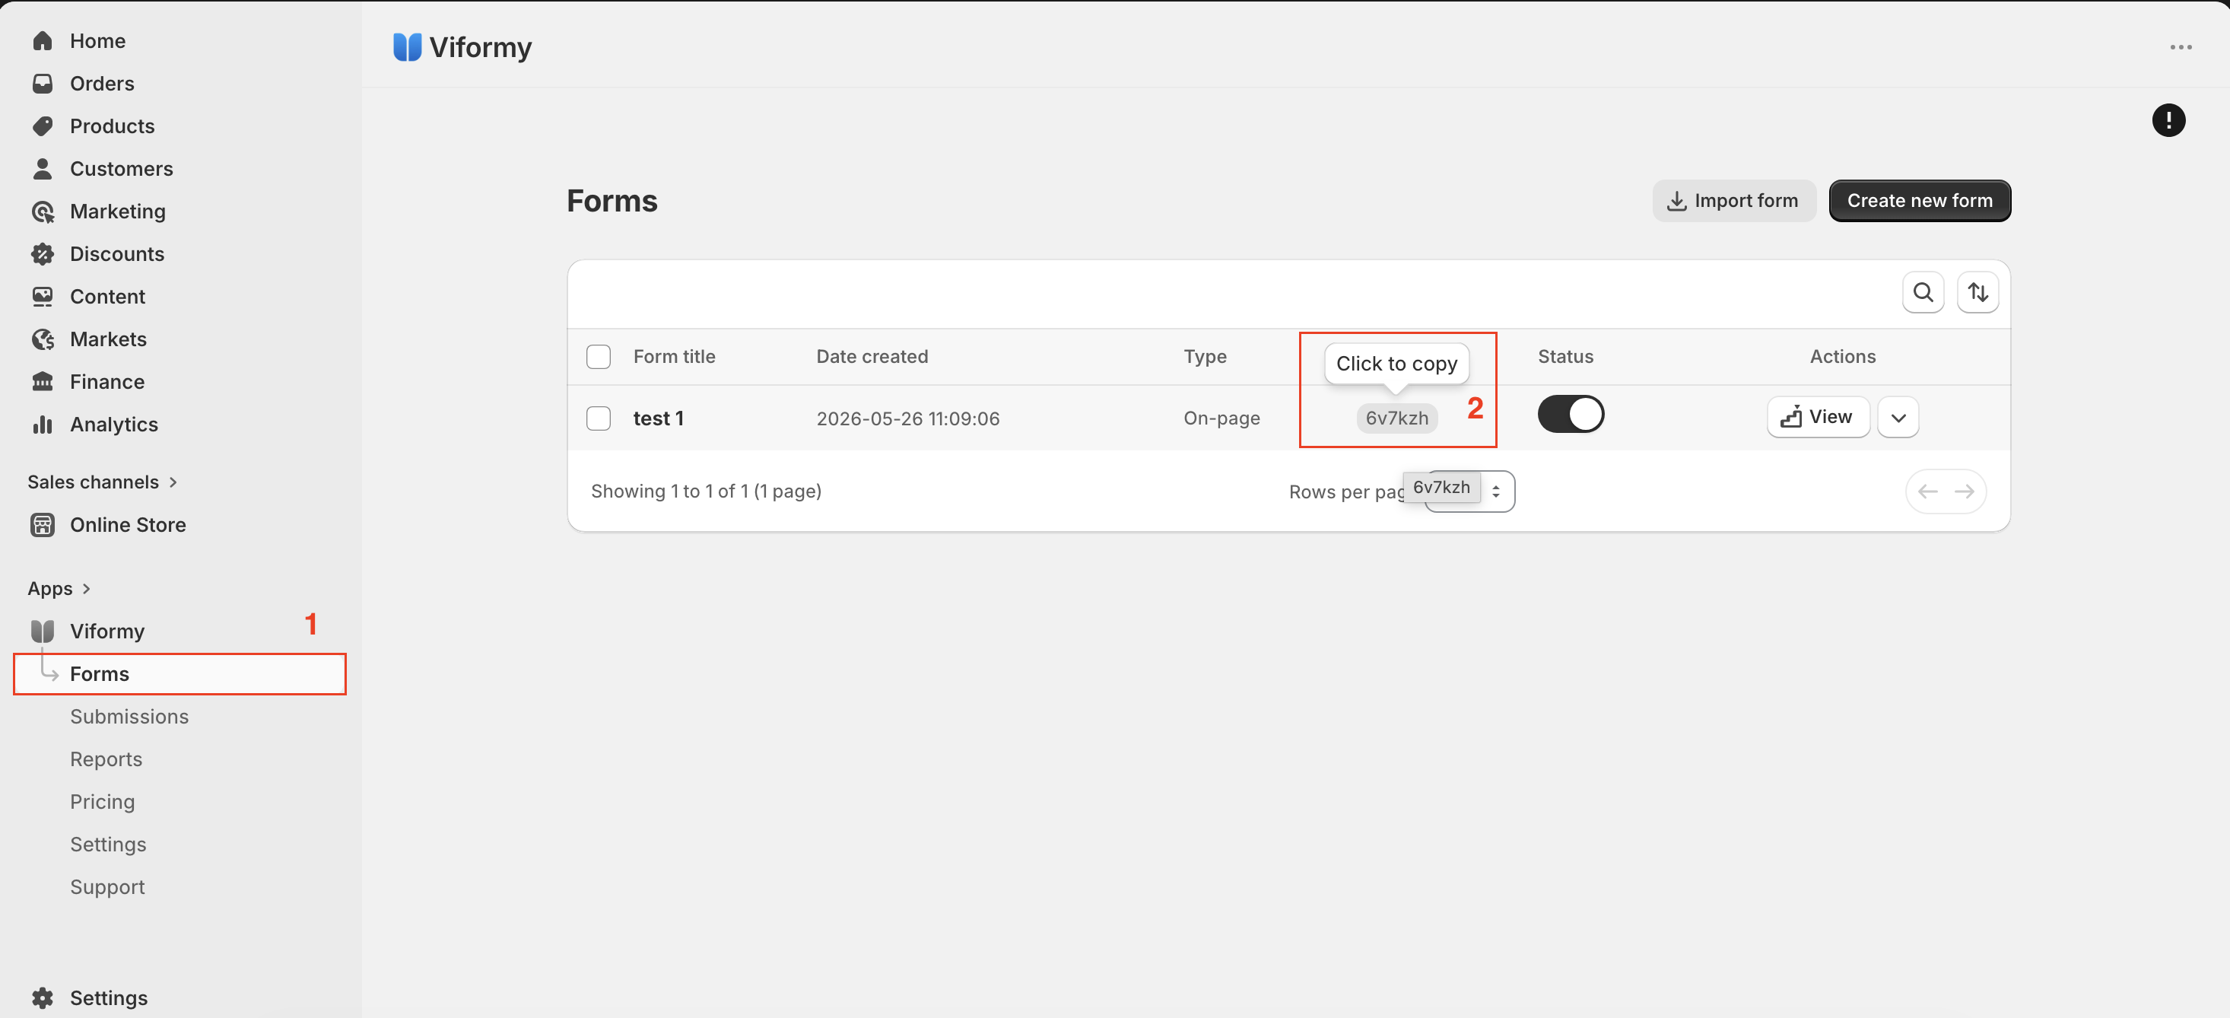This screenshot has height=1018, width=2230.
Task: Open store Settings gear in sidebar
Action: (43, 997)
